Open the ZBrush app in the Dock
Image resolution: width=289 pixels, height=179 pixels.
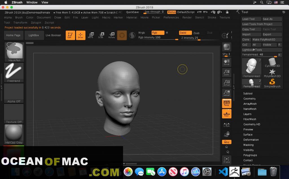[234, 172]
